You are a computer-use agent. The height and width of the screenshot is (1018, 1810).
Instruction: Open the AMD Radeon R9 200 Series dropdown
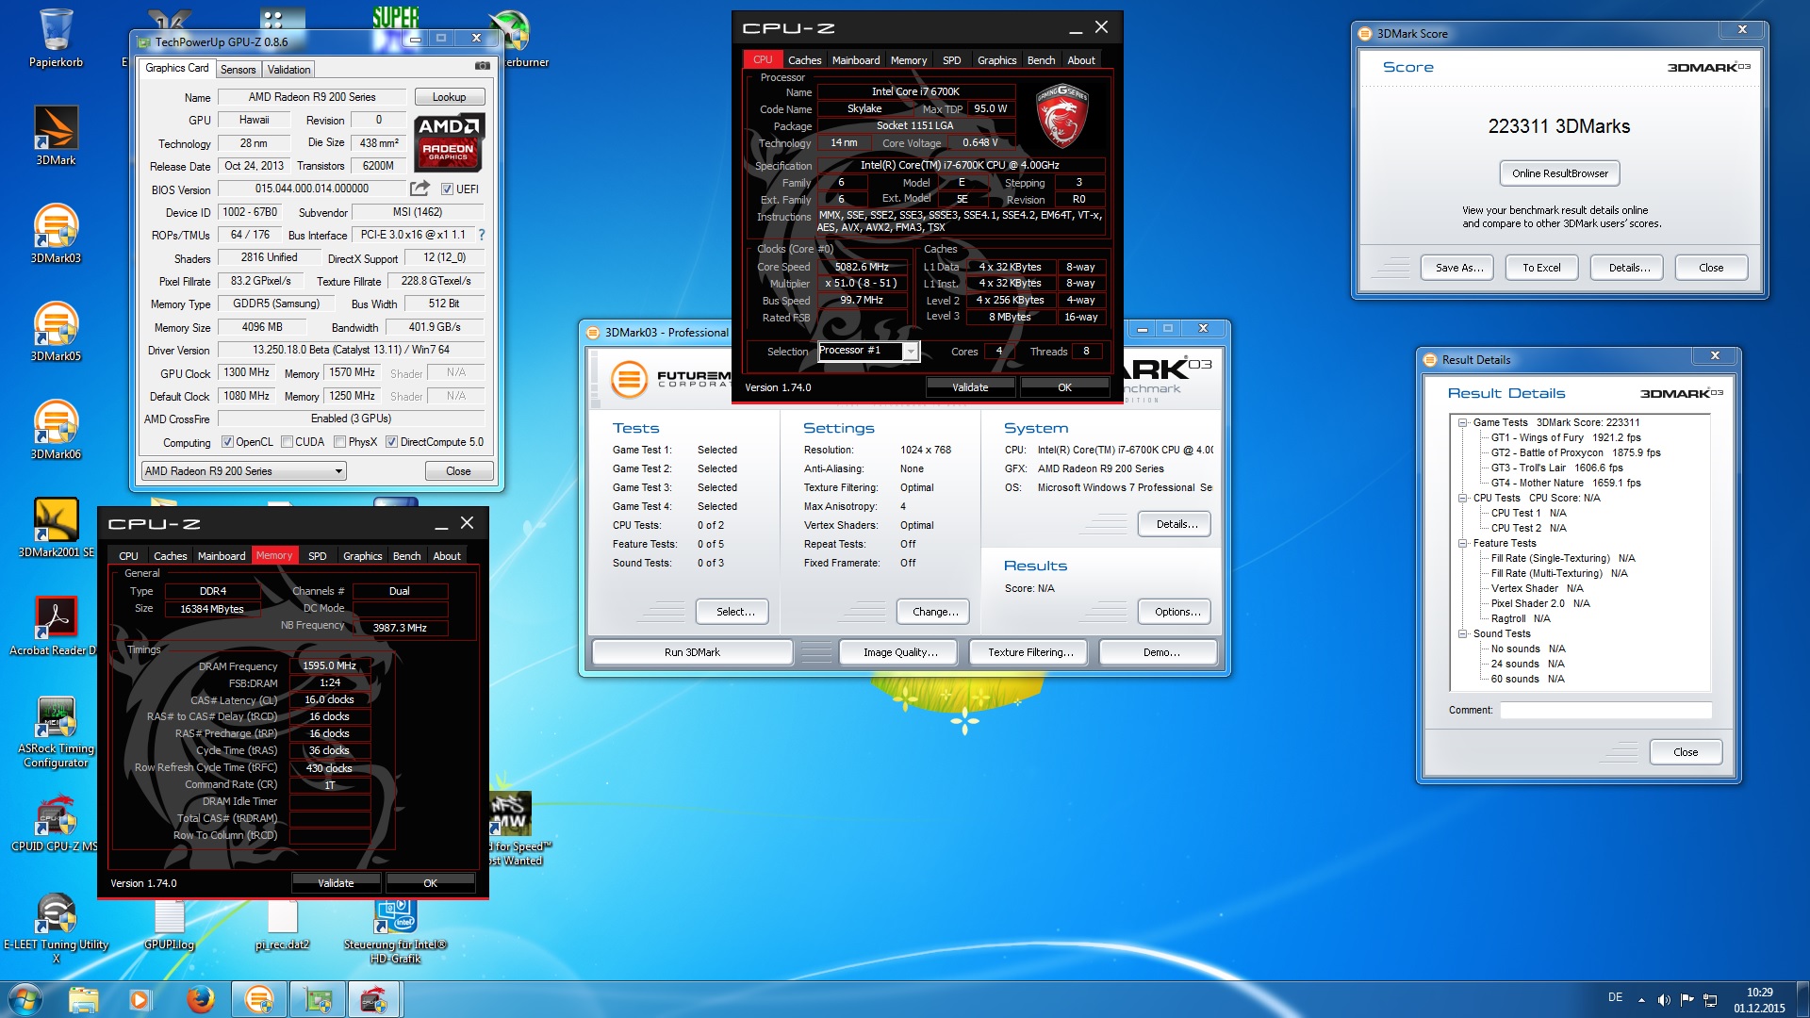[x=243, y=471]
